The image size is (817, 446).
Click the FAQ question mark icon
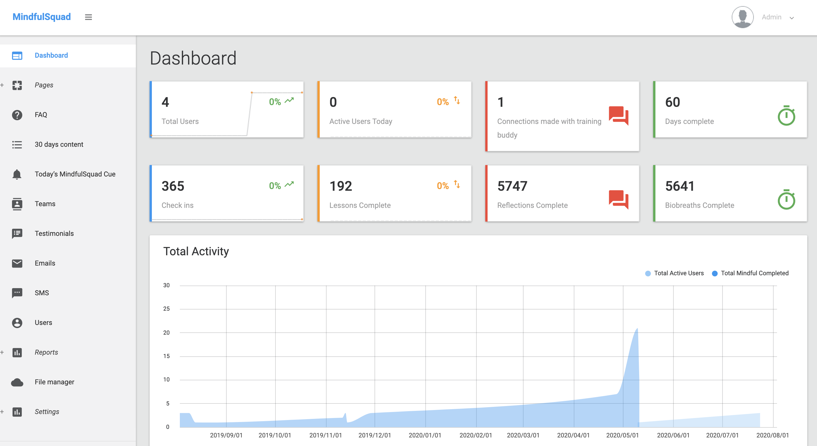[x=17, y=115]
